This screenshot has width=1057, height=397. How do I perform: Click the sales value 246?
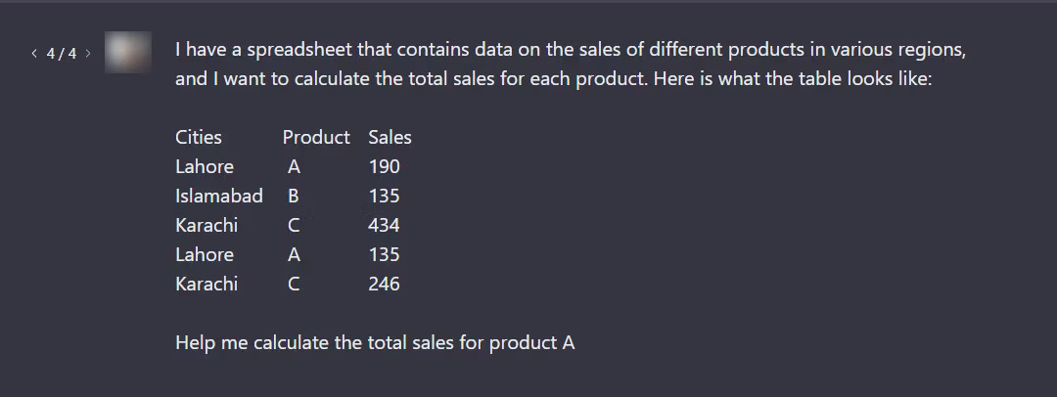385,284
